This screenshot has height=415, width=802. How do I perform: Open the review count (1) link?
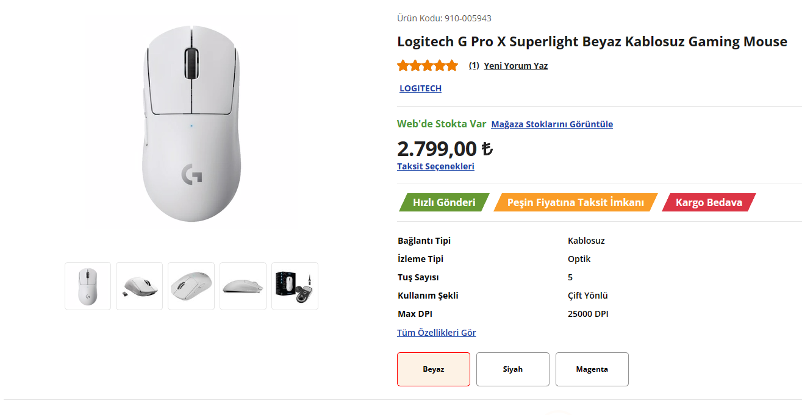click(474, 66)
